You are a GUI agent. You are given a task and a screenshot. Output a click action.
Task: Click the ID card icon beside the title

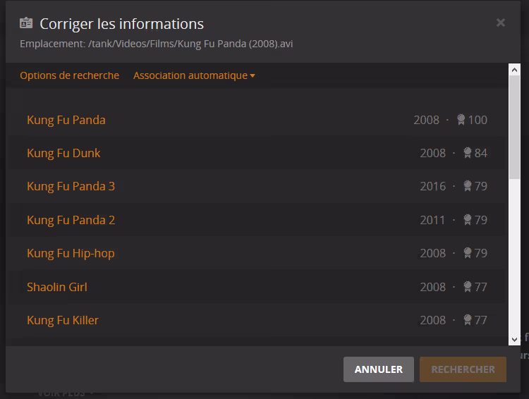coord(26,23)
